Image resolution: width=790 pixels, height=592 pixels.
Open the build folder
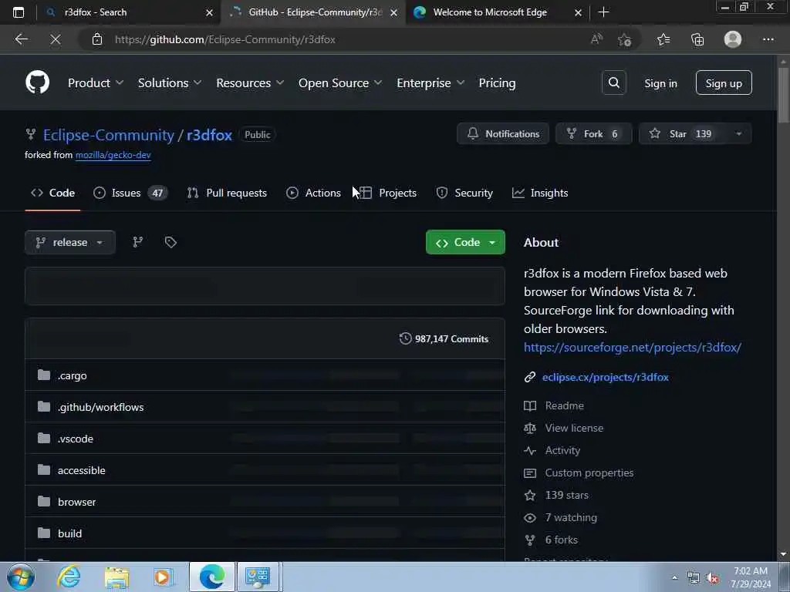[x=69, y=533]
